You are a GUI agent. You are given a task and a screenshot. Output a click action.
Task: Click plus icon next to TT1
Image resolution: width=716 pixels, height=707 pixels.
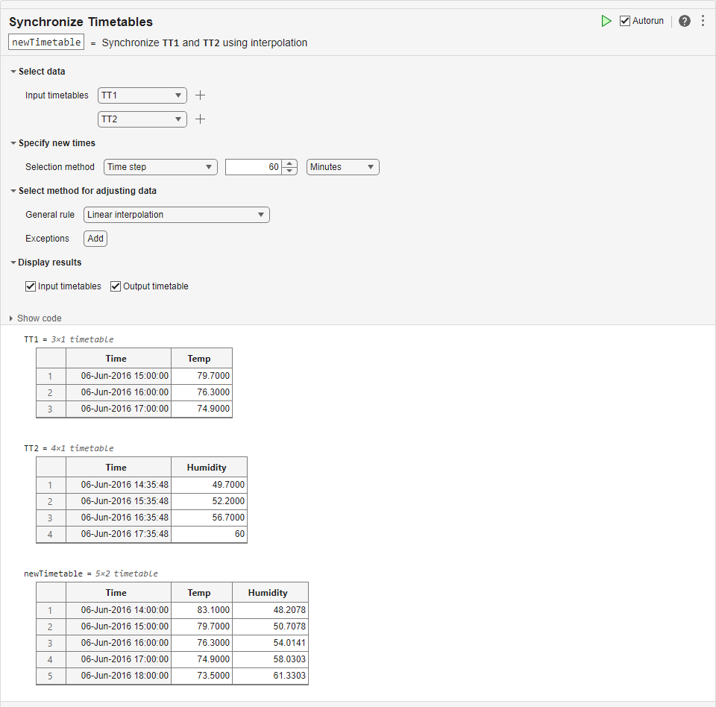tap(200, 95)
